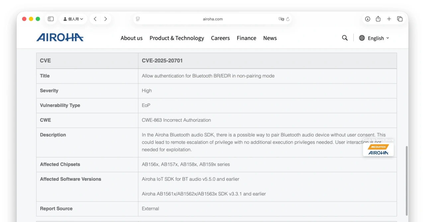Click the globe language icon
Image resolution: width=425 pixels, height=222 pixels.
[x=362, y=38]
